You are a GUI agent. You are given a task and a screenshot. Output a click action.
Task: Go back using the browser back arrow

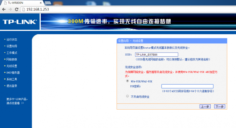(4, 9)
